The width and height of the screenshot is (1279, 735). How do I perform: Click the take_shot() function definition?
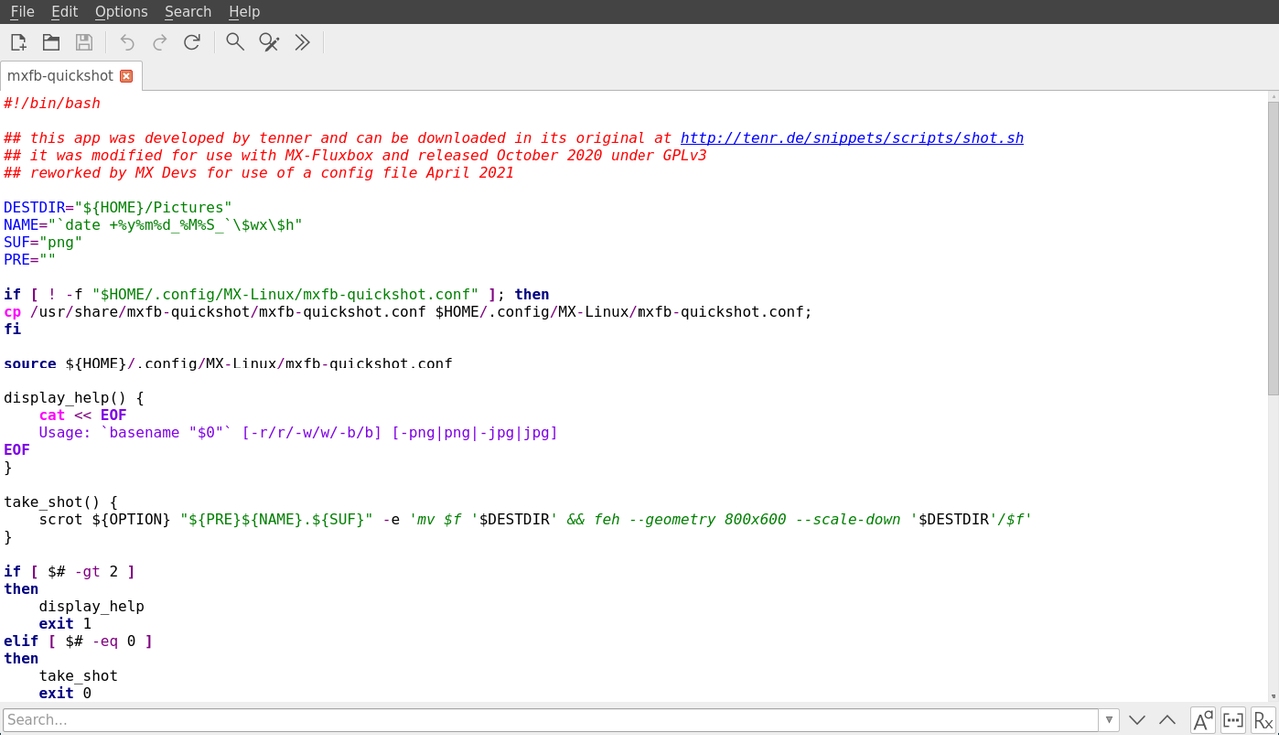(60, 502)
